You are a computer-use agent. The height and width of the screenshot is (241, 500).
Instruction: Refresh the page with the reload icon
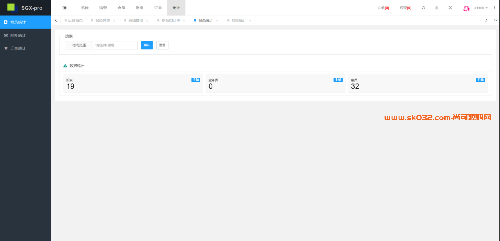tap(423, 8)
